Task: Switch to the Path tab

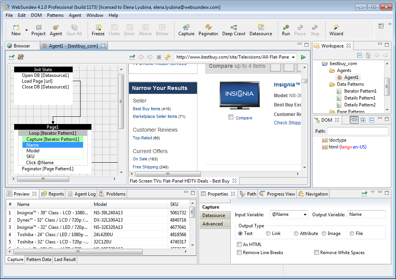Action: [x=248, y=194]
